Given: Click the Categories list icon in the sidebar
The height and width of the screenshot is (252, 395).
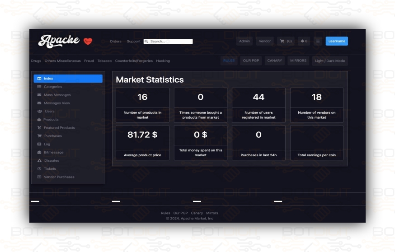Looking at the screenshot, I should click(x=39, y=87).
